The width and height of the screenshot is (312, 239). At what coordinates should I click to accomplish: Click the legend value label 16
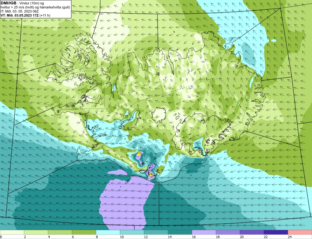click(x=194, y=237)
